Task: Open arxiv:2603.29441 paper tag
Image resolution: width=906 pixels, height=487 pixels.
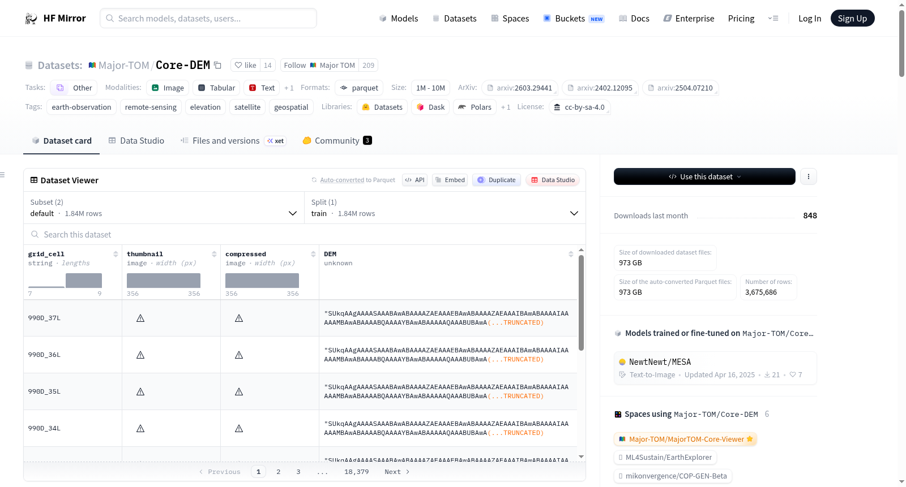Action: (x=520, y=88)
